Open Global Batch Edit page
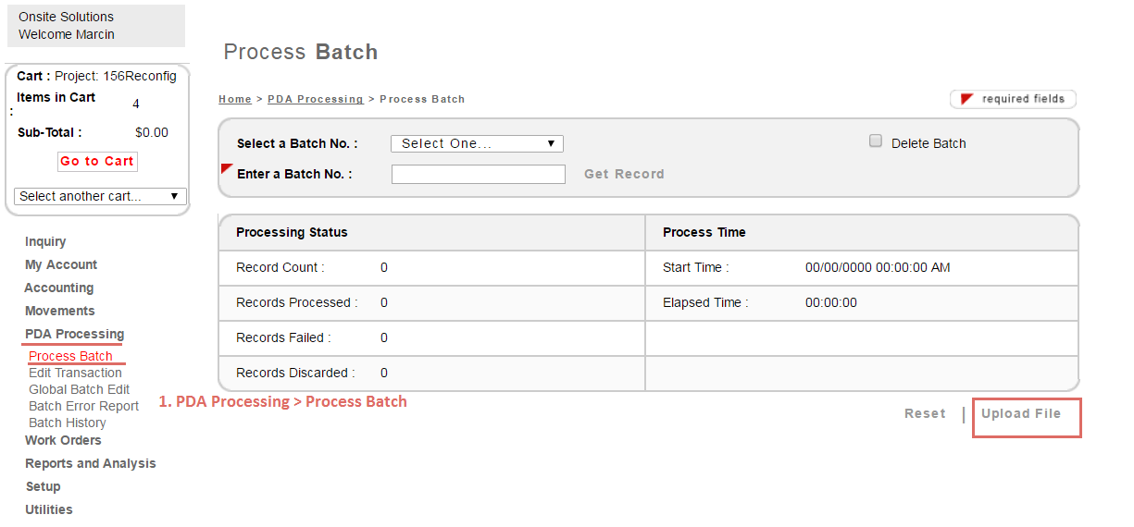Viewport: 1134px width, 527px height. pyautogui.click(x=79, y=389)
